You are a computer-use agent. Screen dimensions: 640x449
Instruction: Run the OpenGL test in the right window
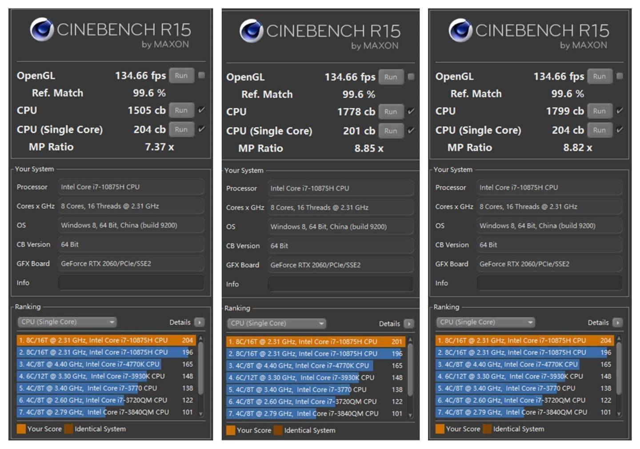[x=600, y=76]
